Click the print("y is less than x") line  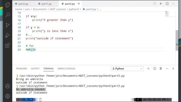[x=53, y=31]
